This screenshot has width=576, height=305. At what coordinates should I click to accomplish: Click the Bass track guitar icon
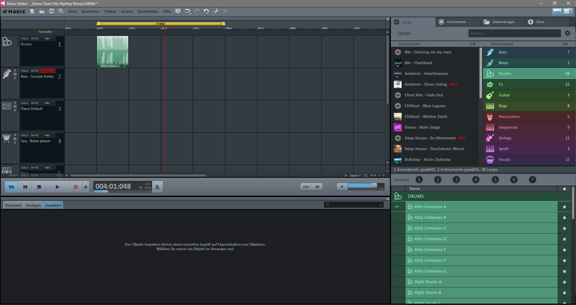click(6, 74)
